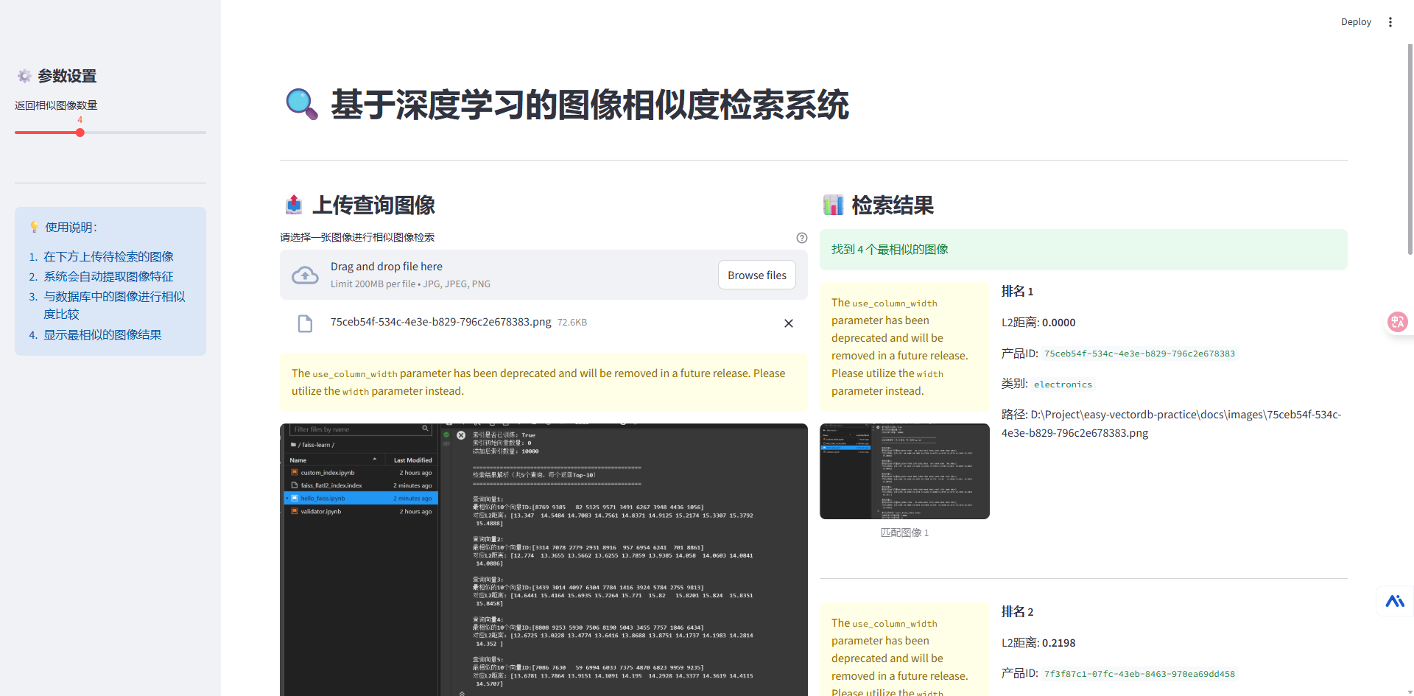Click the 匹配图像 1 thumbnail

[904, 471]
